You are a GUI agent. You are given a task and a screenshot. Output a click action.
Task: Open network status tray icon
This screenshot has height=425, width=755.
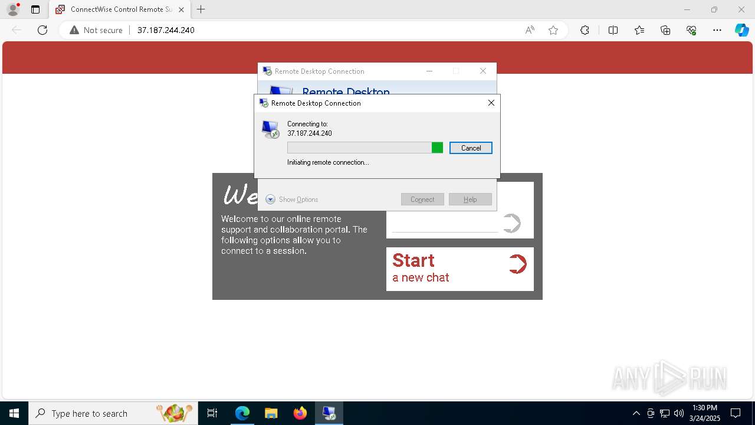[665, 413]
